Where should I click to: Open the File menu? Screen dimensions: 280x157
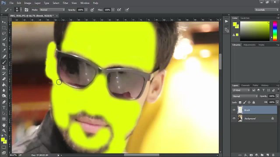[11, 3]
